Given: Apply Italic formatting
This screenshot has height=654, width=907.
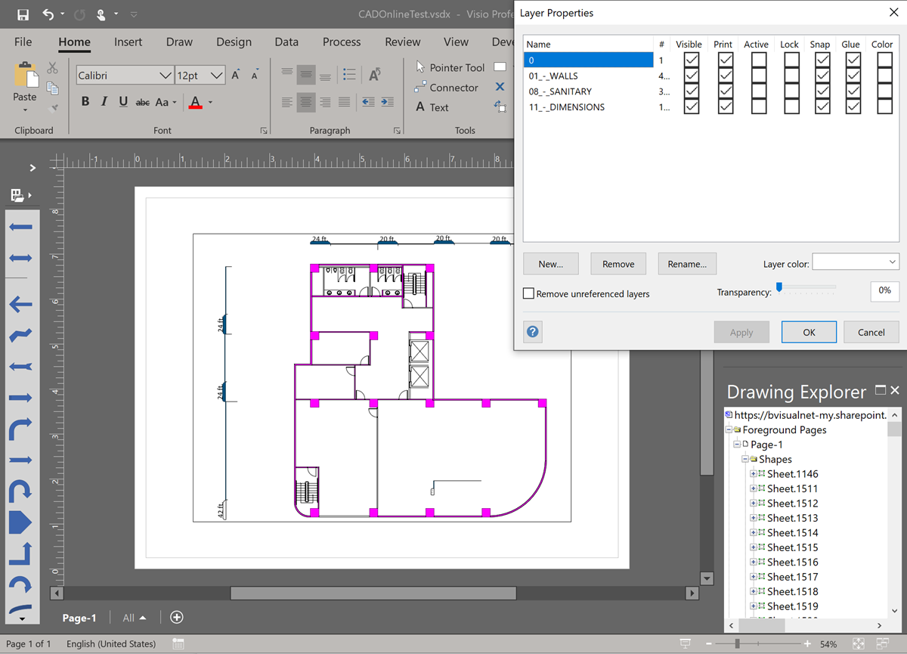Looking at the screenshot, I should [104, 102].
